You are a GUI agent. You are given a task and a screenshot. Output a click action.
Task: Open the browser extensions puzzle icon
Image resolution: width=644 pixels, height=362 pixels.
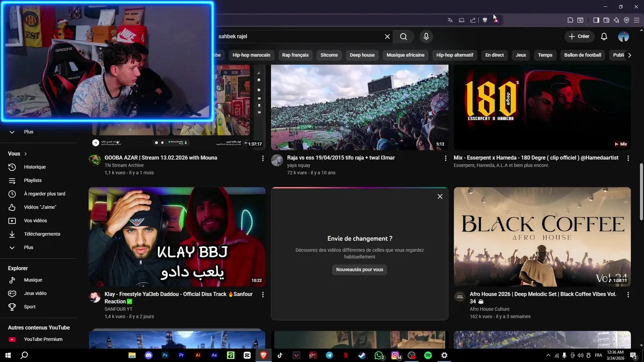[x=570, y=20]
